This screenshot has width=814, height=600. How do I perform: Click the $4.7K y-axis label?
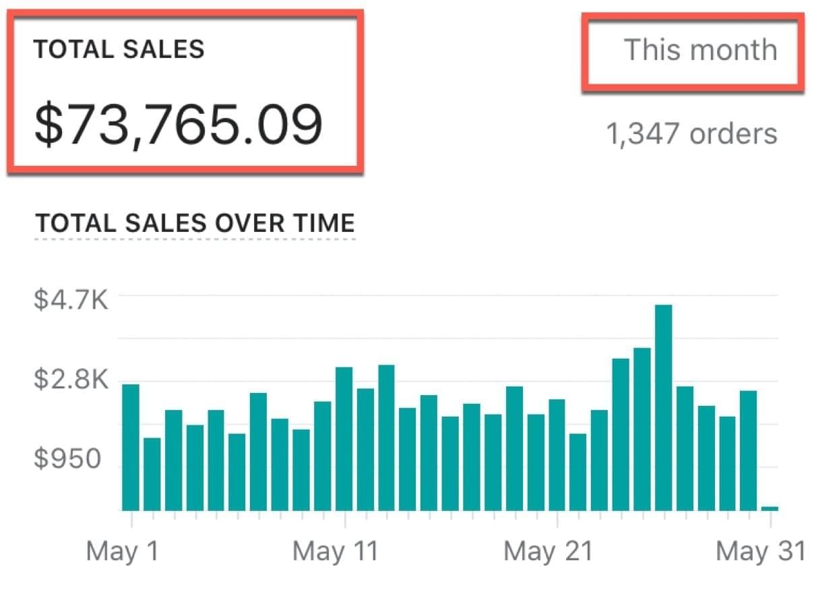pyautogui.click(x=71, y=299)
